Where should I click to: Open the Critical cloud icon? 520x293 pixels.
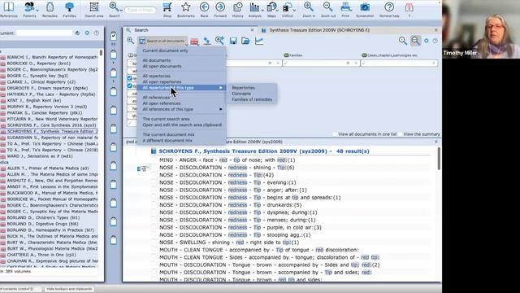(287, 7)
